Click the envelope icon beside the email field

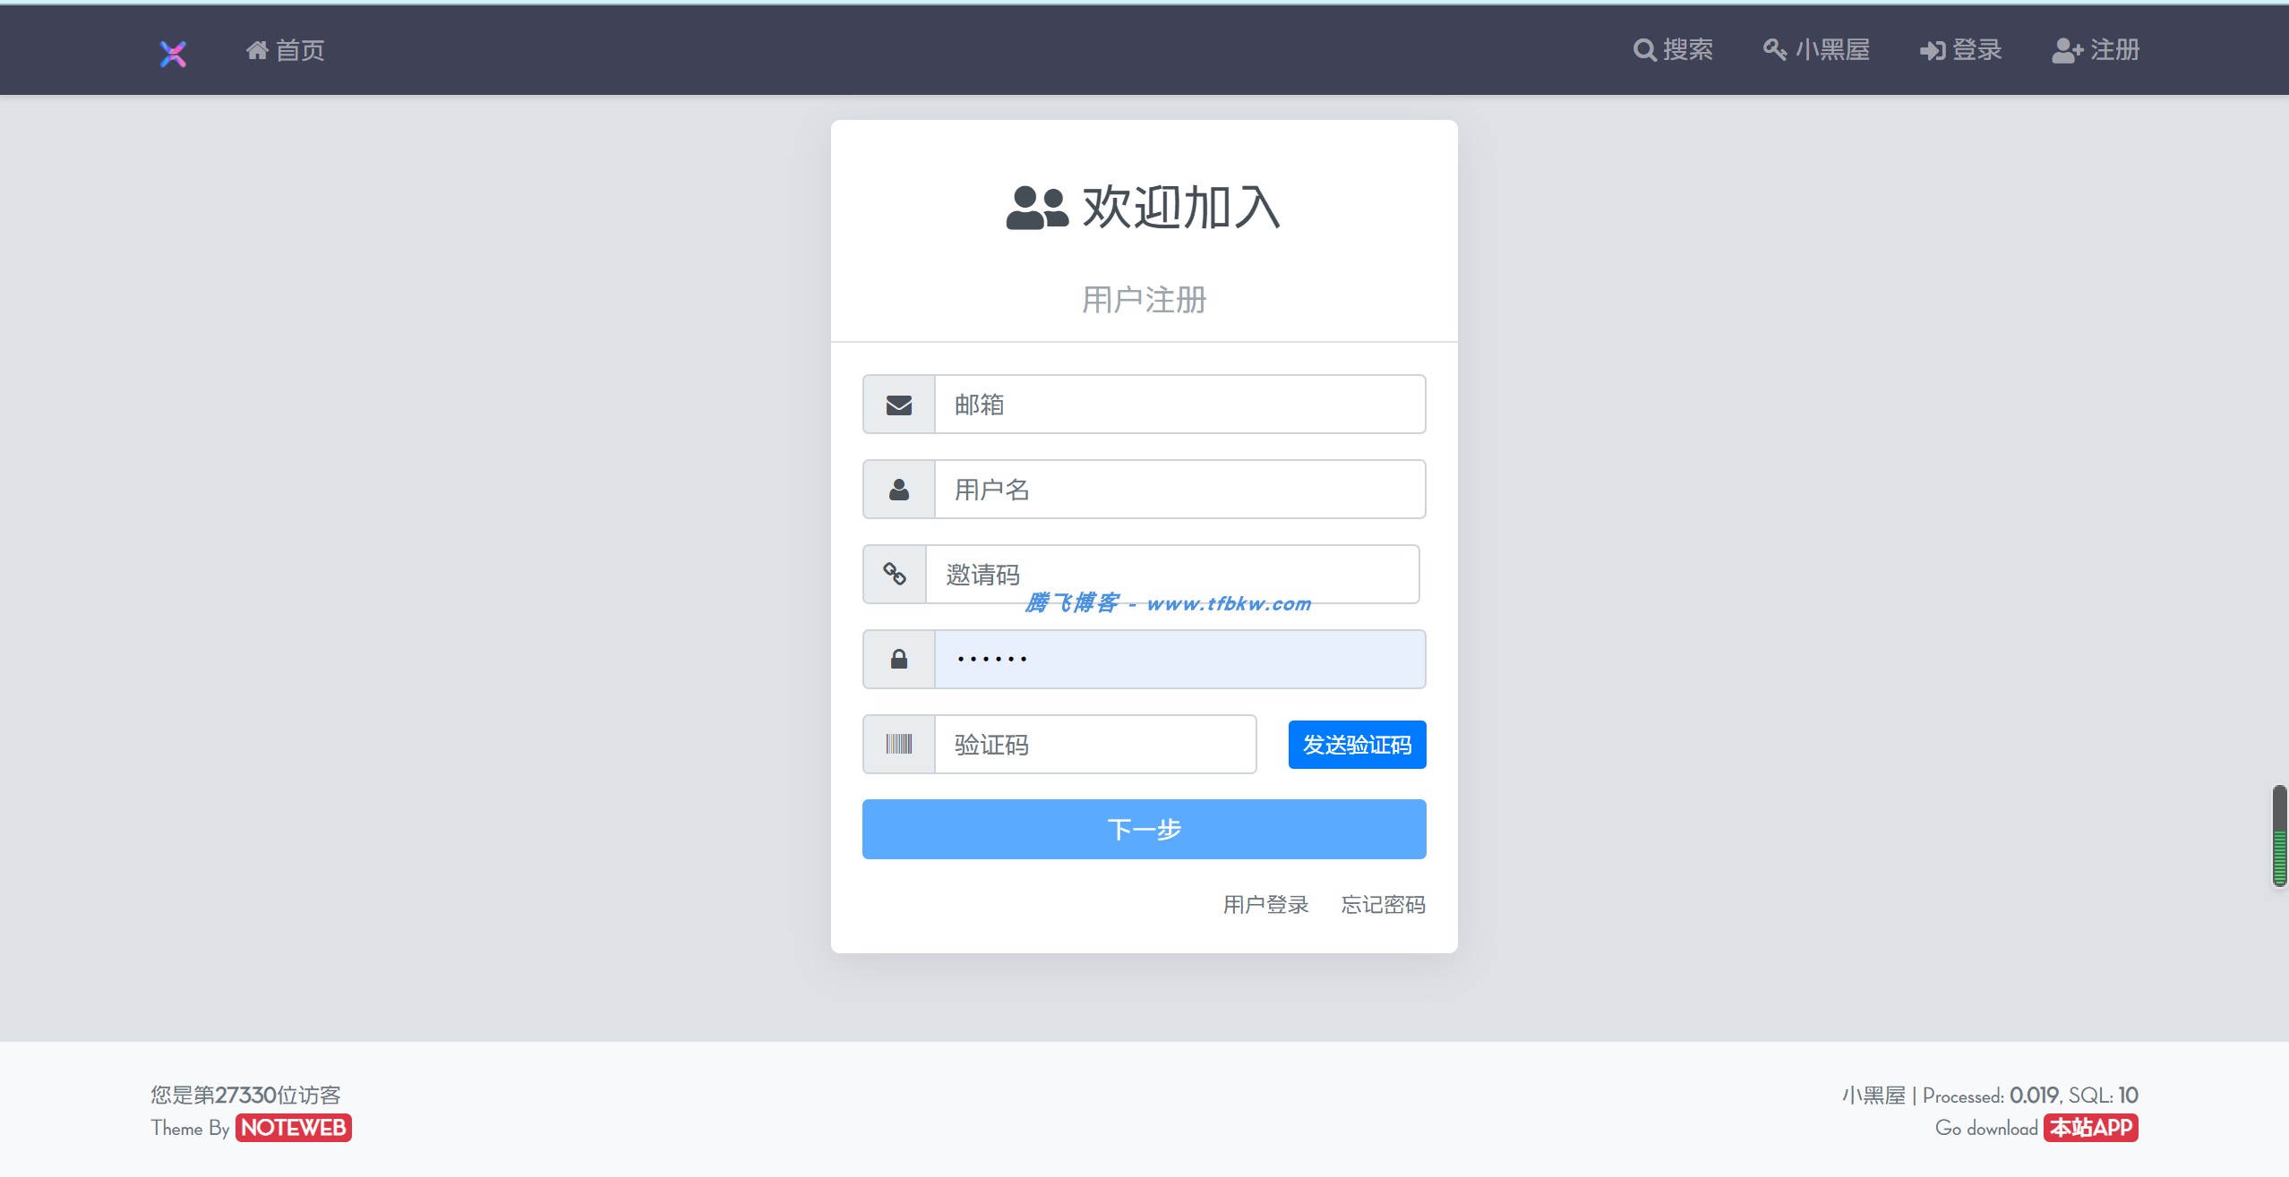pyautogui.click(x=898, y=405)
